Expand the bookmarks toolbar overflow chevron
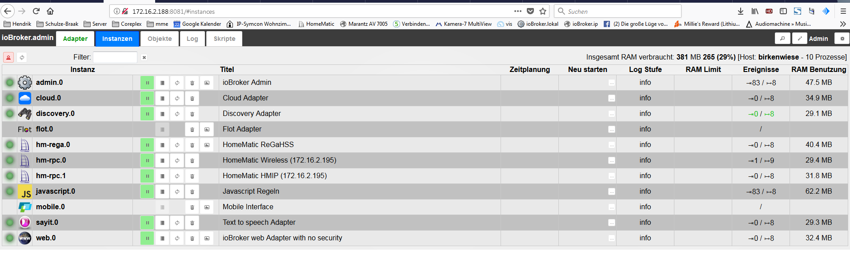The height and width of the screenshot is (255, 850). pyautogui.click(x=842, y=24)
